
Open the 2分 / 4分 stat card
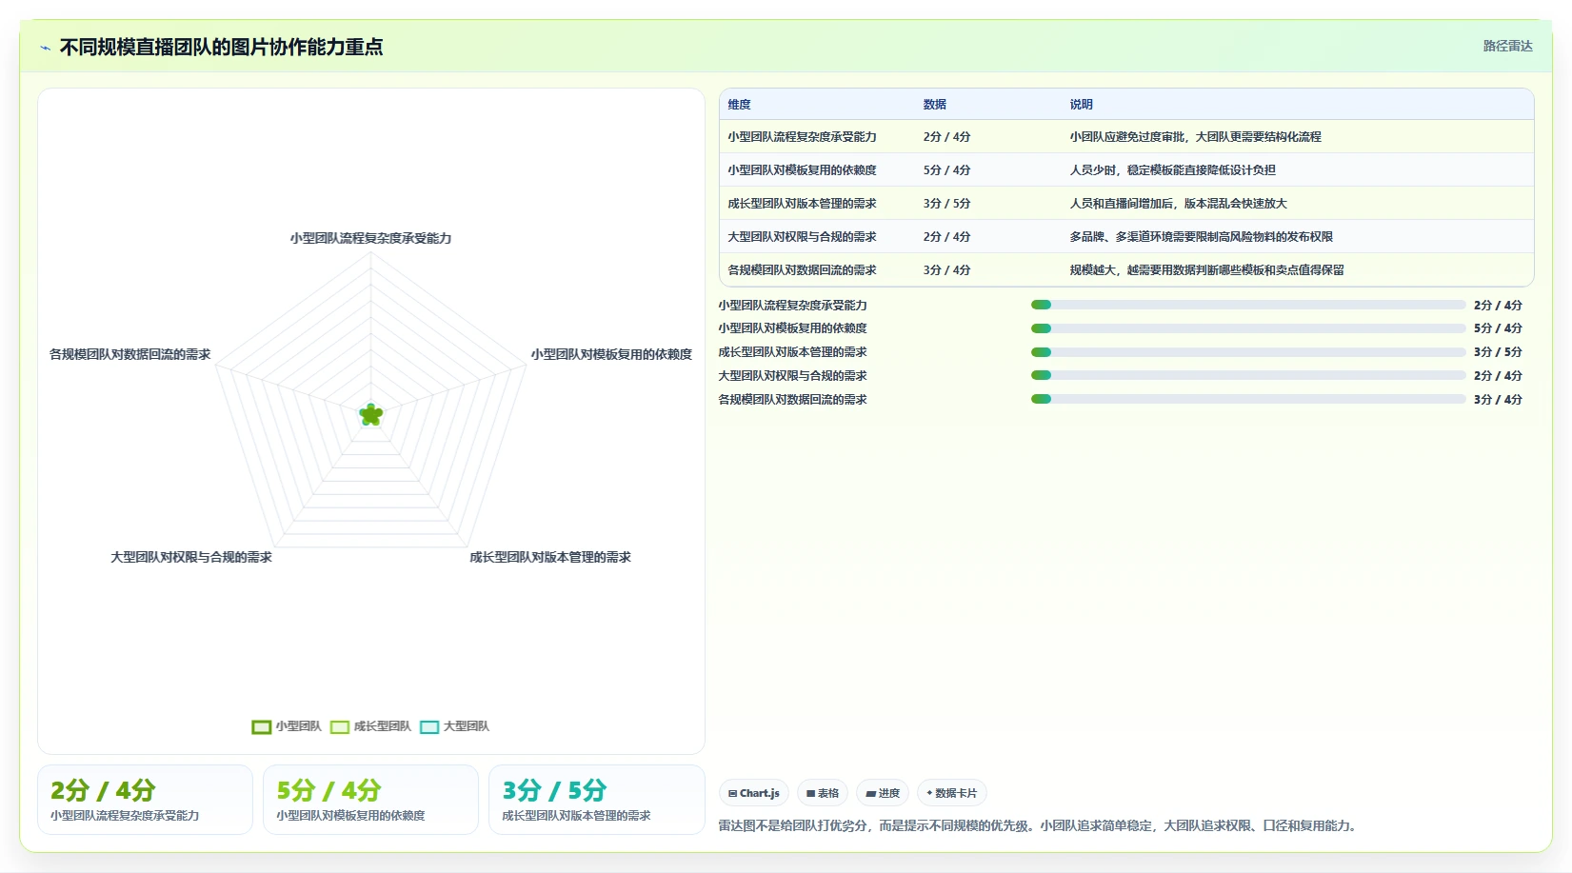coord(145,800)
